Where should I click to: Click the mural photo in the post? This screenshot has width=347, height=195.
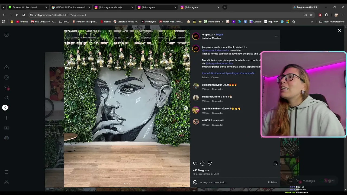coord(127,108)
